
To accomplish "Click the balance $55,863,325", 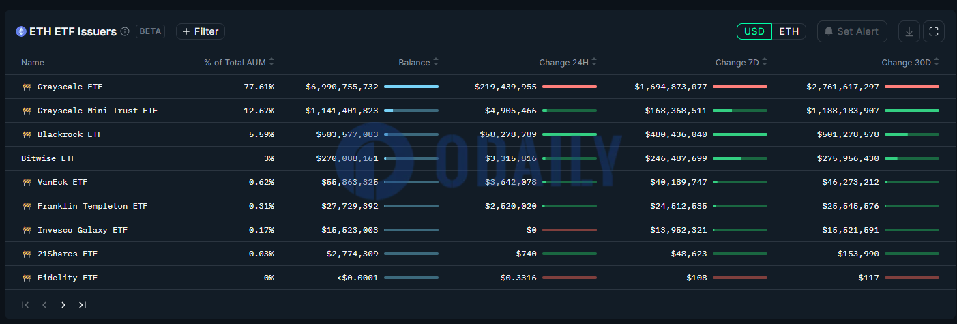I will tap(350, 182).
